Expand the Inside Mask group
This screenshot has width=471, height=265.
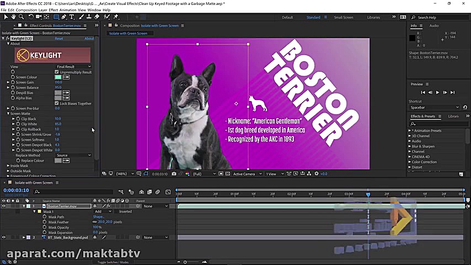[8, 166]
